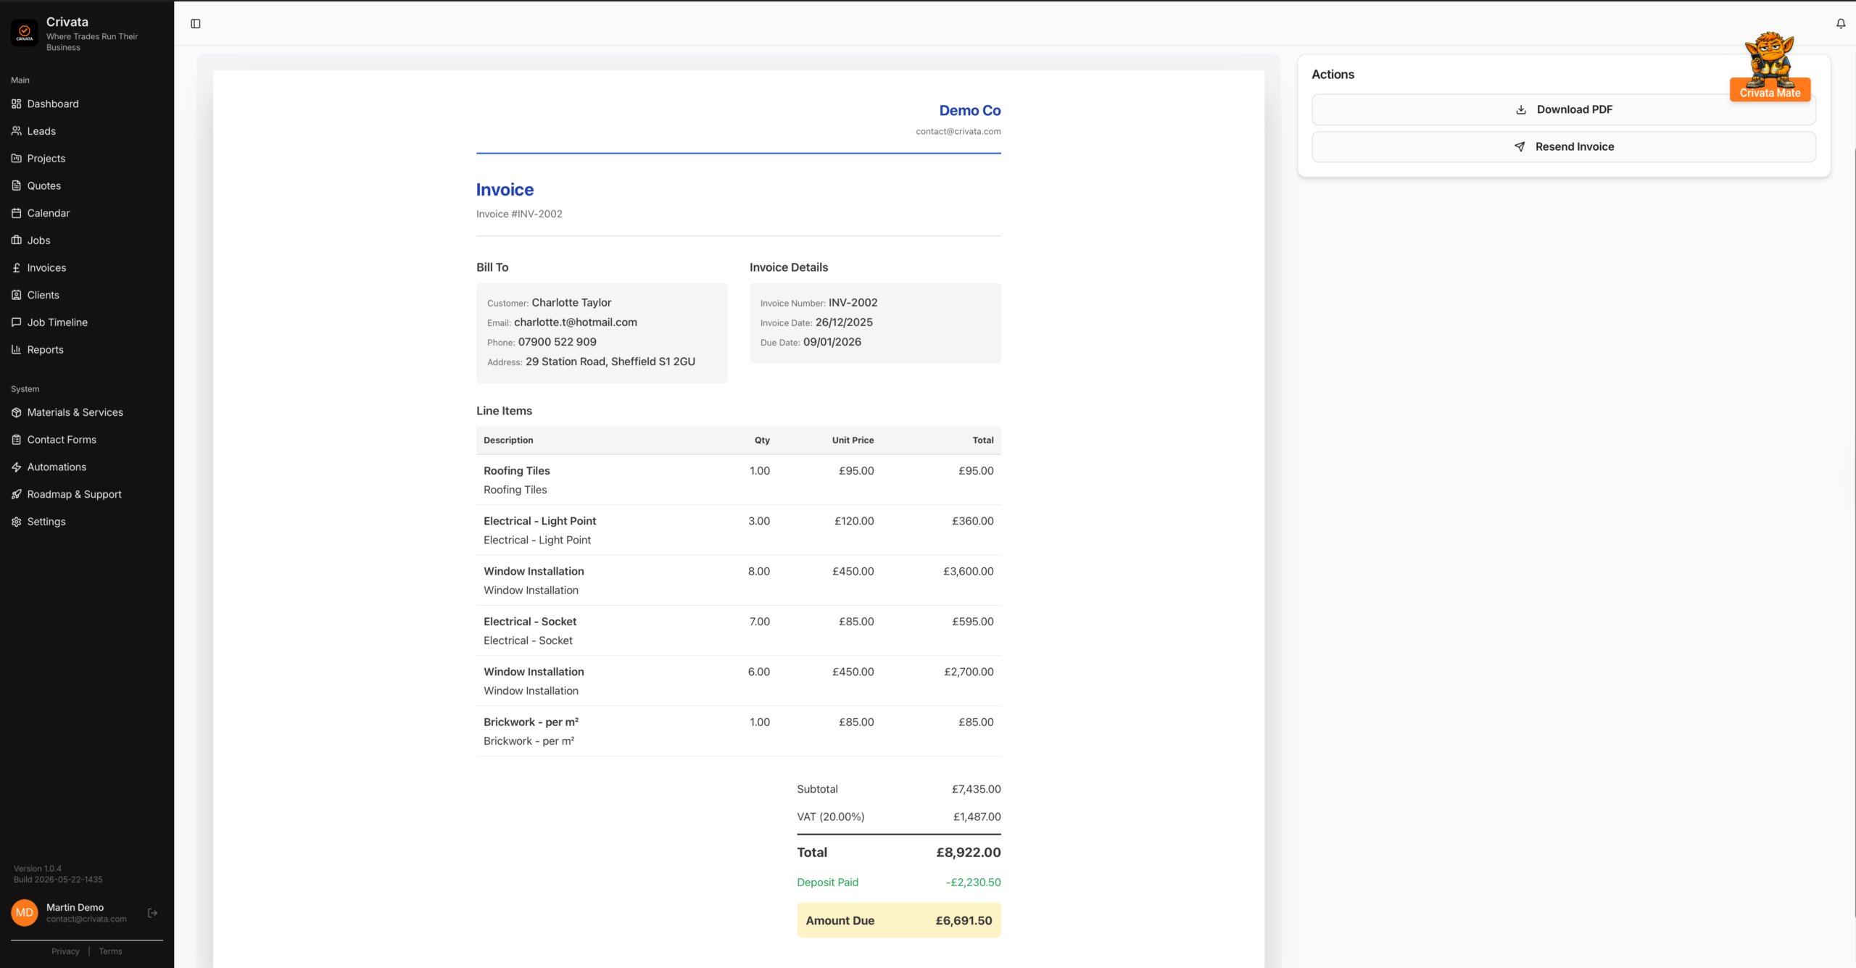Click the Crivata logo icon

pyautogui.click(x=25, y=33)
